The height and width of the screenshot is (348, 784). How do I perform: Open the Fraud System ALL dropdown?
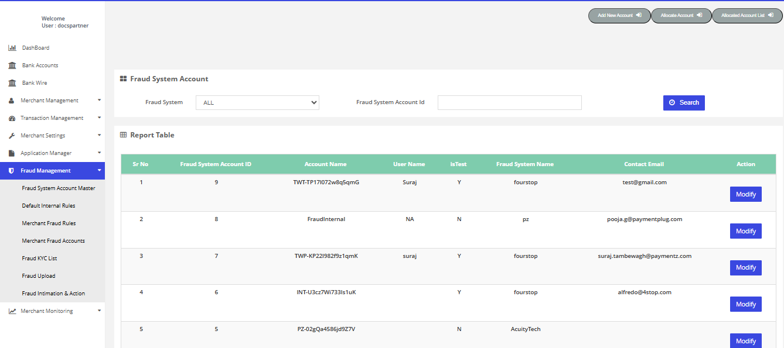pyautogui.click(x=257, y=103)
